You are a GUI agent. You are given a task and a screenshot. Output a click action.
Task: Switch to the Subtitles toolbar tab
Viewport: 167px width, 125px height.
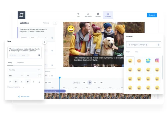(108, 15)
